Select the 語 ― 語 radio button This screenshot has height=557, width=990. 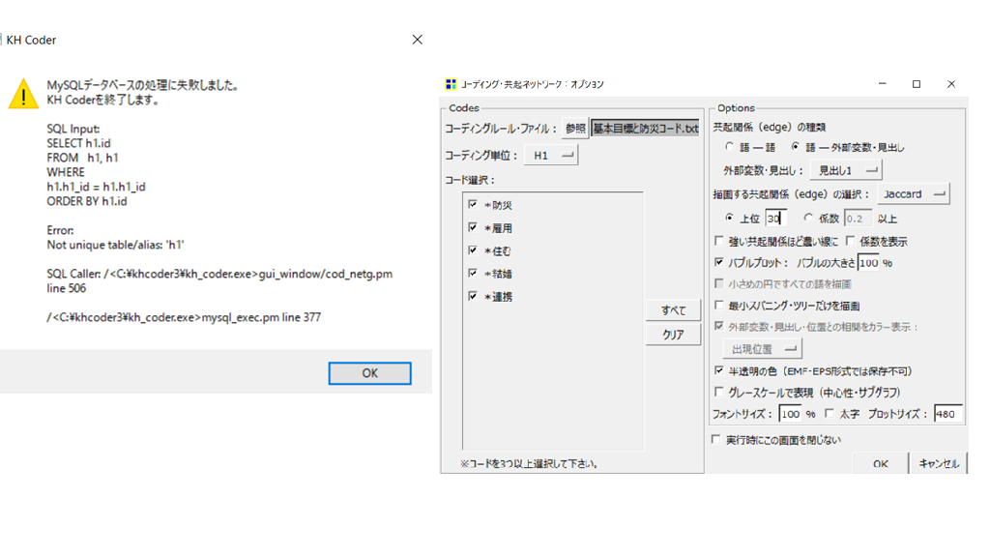[729, 147]
